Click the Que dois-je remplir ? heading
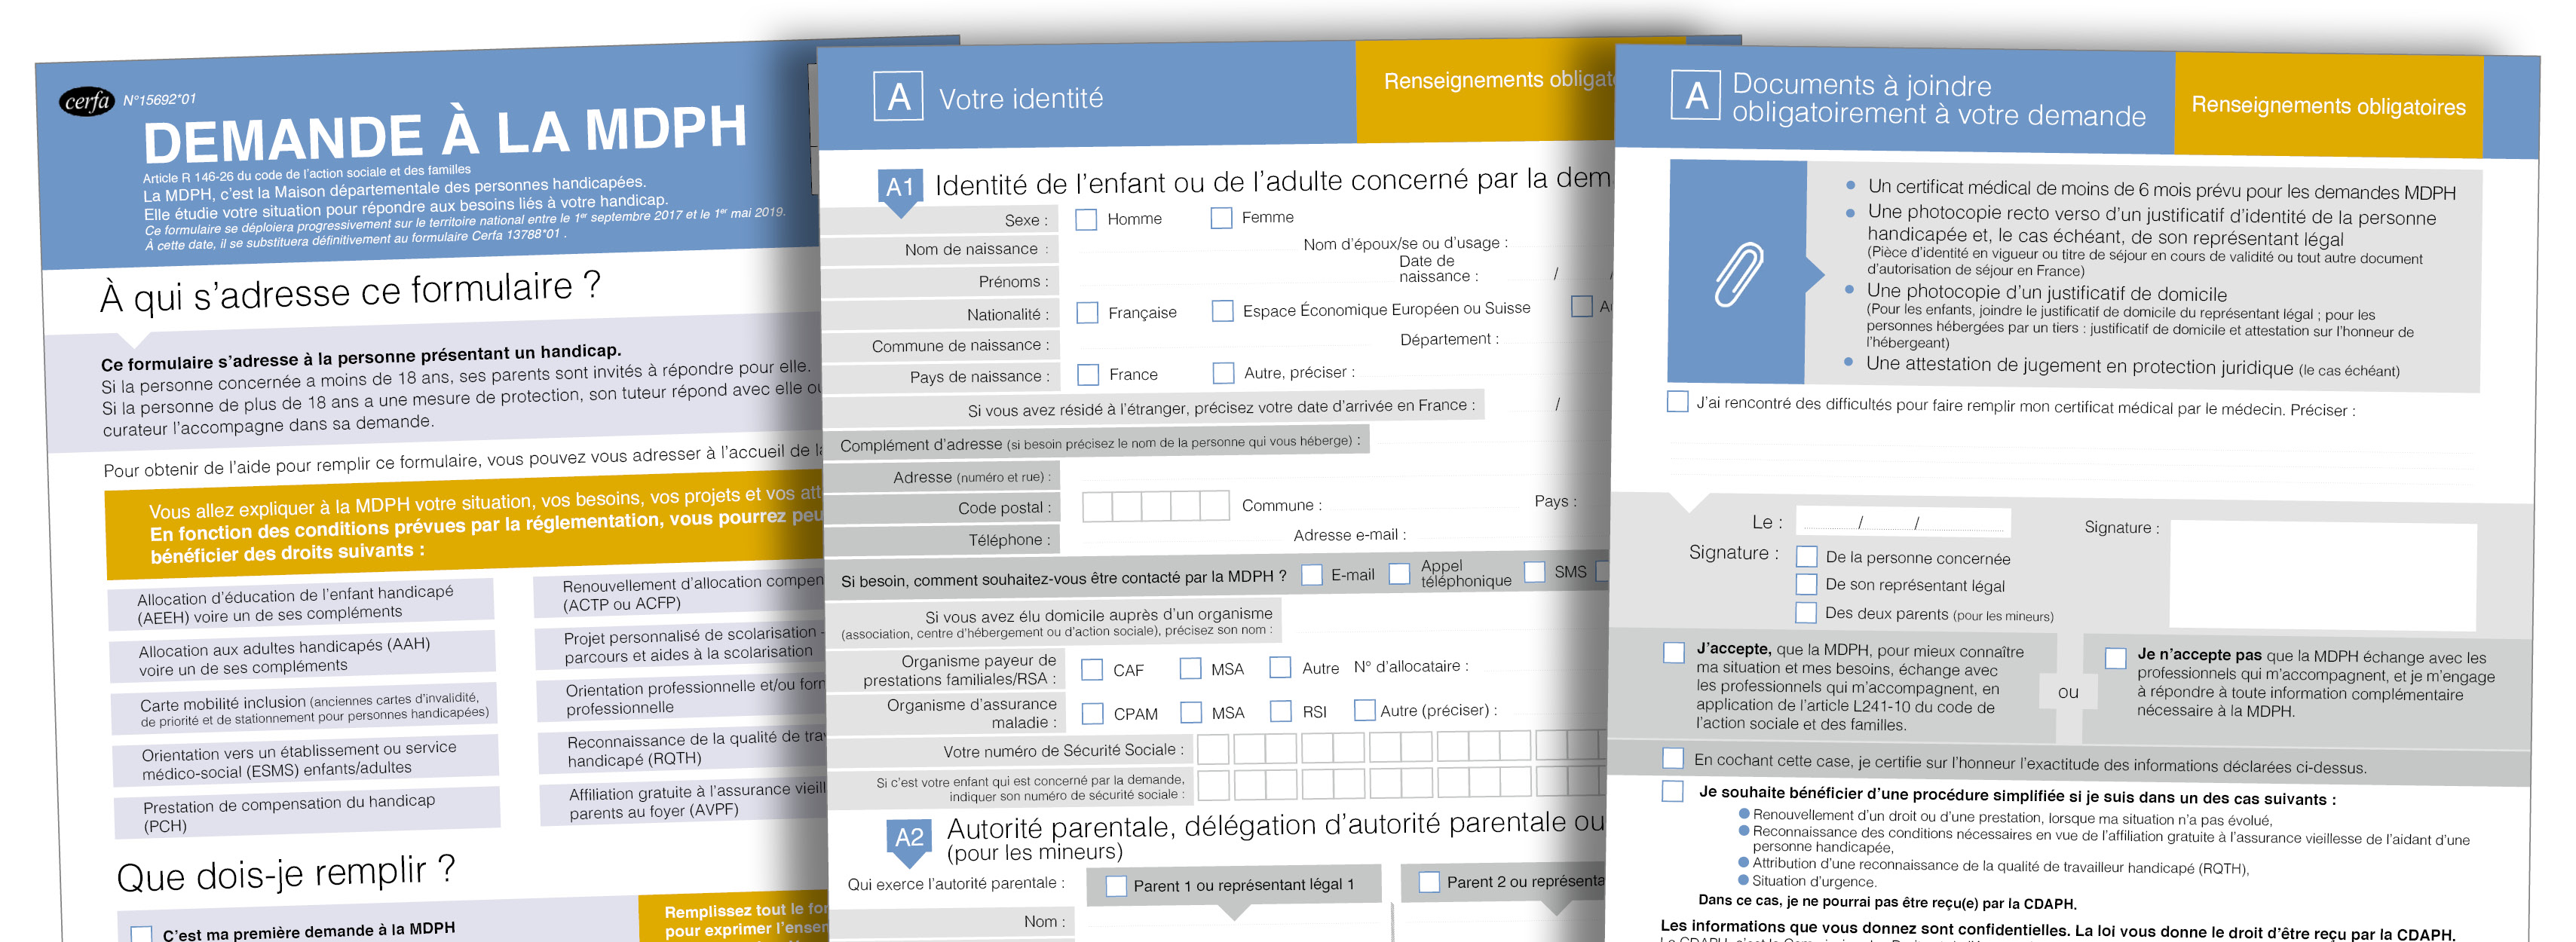The image size is (2576, 942). click(x=286, y=873)
